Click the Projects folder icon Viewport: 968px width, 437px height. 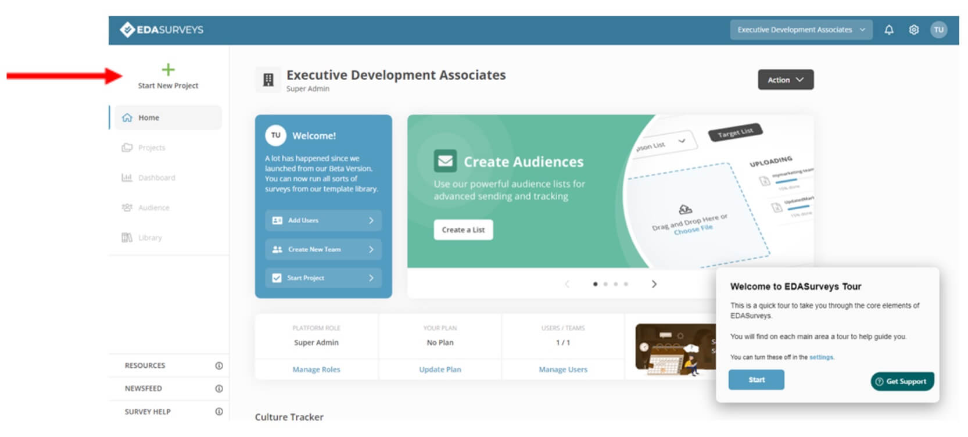(127, 148)
